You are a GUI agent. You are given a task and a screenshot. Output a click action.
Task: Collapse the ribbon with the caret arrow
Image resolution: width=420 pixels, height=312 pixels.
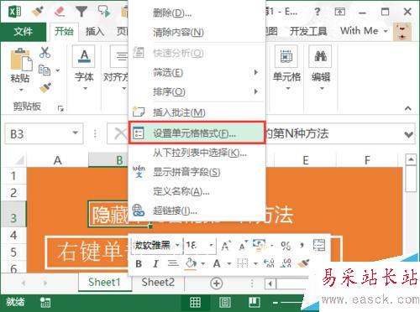(408, 108)
